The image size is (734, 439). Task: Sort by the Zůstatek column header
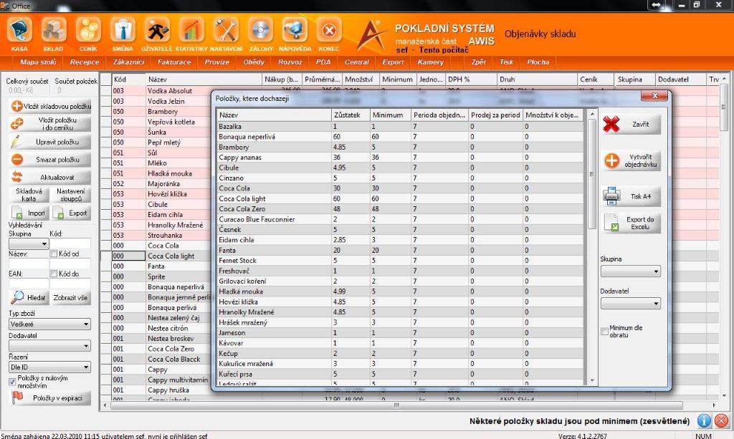(350, 115)
